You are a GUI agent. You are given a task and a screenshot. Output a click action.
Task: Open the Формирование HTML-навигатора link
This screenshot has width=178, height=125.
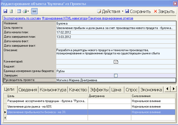pos(65,18)
